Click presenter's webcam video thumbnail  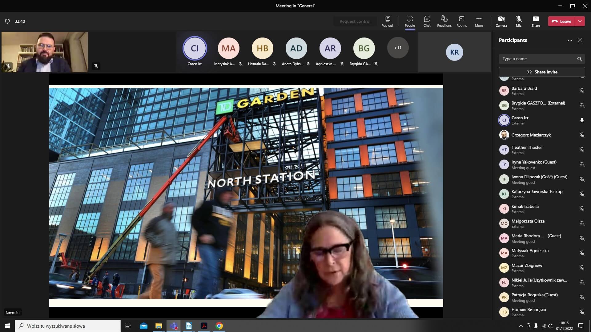click(45, 52)
